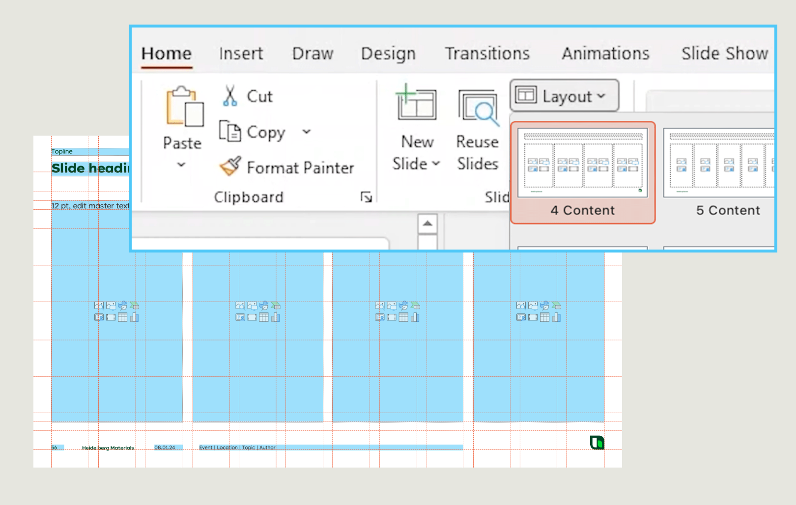The image size is (796, 505).
Task: Insert Pictures in third content placeholder
Action: tap(391, 306)
